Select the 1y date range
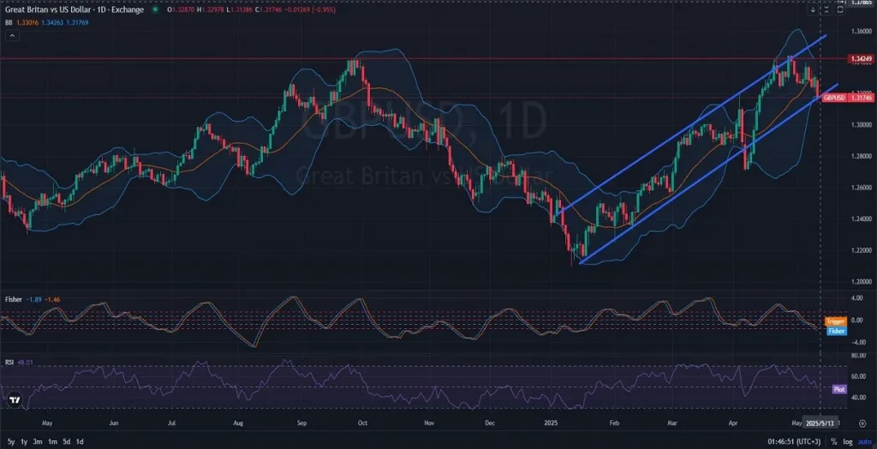This screenshot has height=449, width=877. point(23,442)
